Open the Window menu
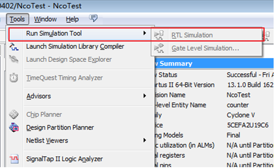Viewport: 277px width, 168px height. click(x=45, y=19)
